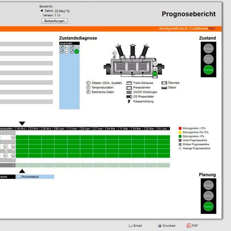Click the Auswahl panel header
This screenshot has width=231, height=231.
click(x=69, y=43)
